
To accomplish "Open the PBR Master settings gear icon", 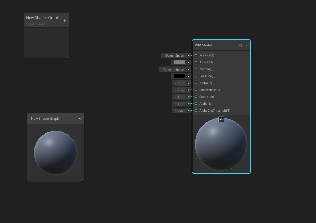I will (x=241, y=45).
